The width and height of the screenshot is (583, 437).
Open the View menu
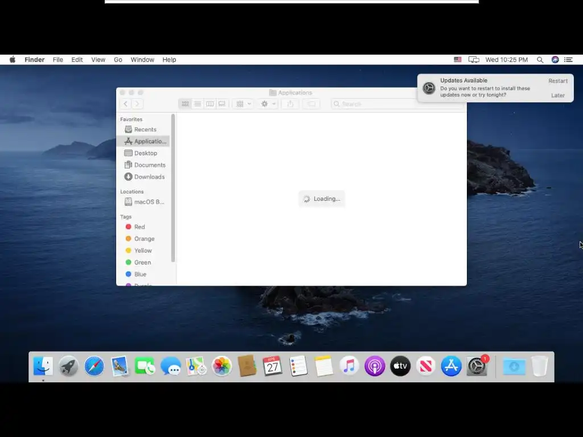98,59
